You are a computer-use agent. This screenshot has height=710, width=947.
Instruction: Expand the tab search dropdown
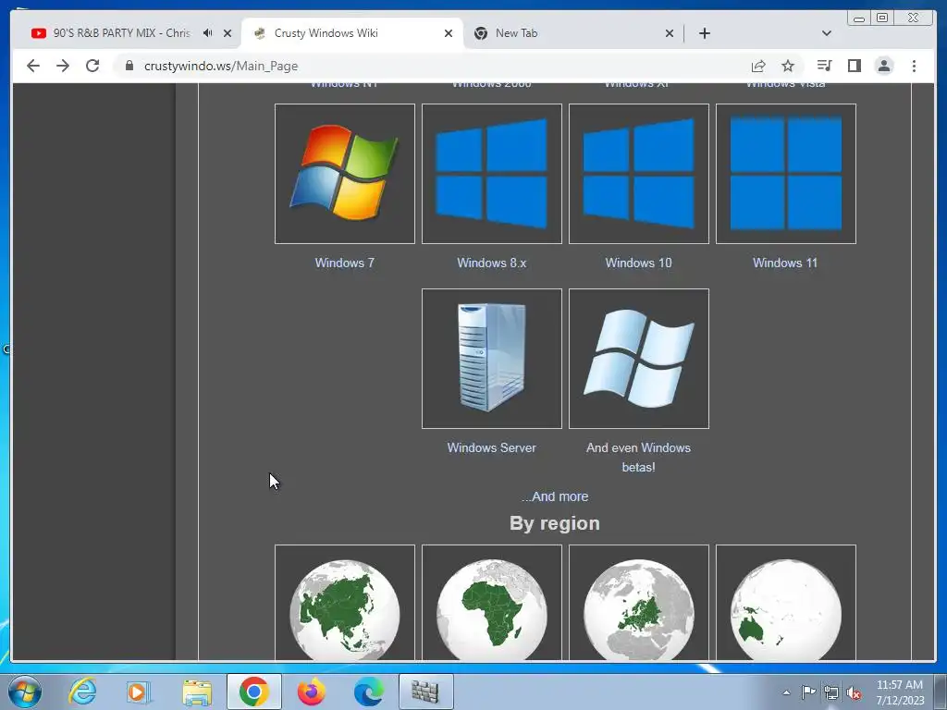[827, 33]
